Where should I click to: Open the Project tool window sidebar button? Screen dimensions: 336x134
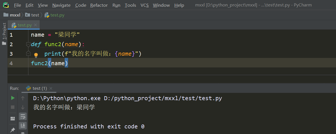(x=4, y=34)
